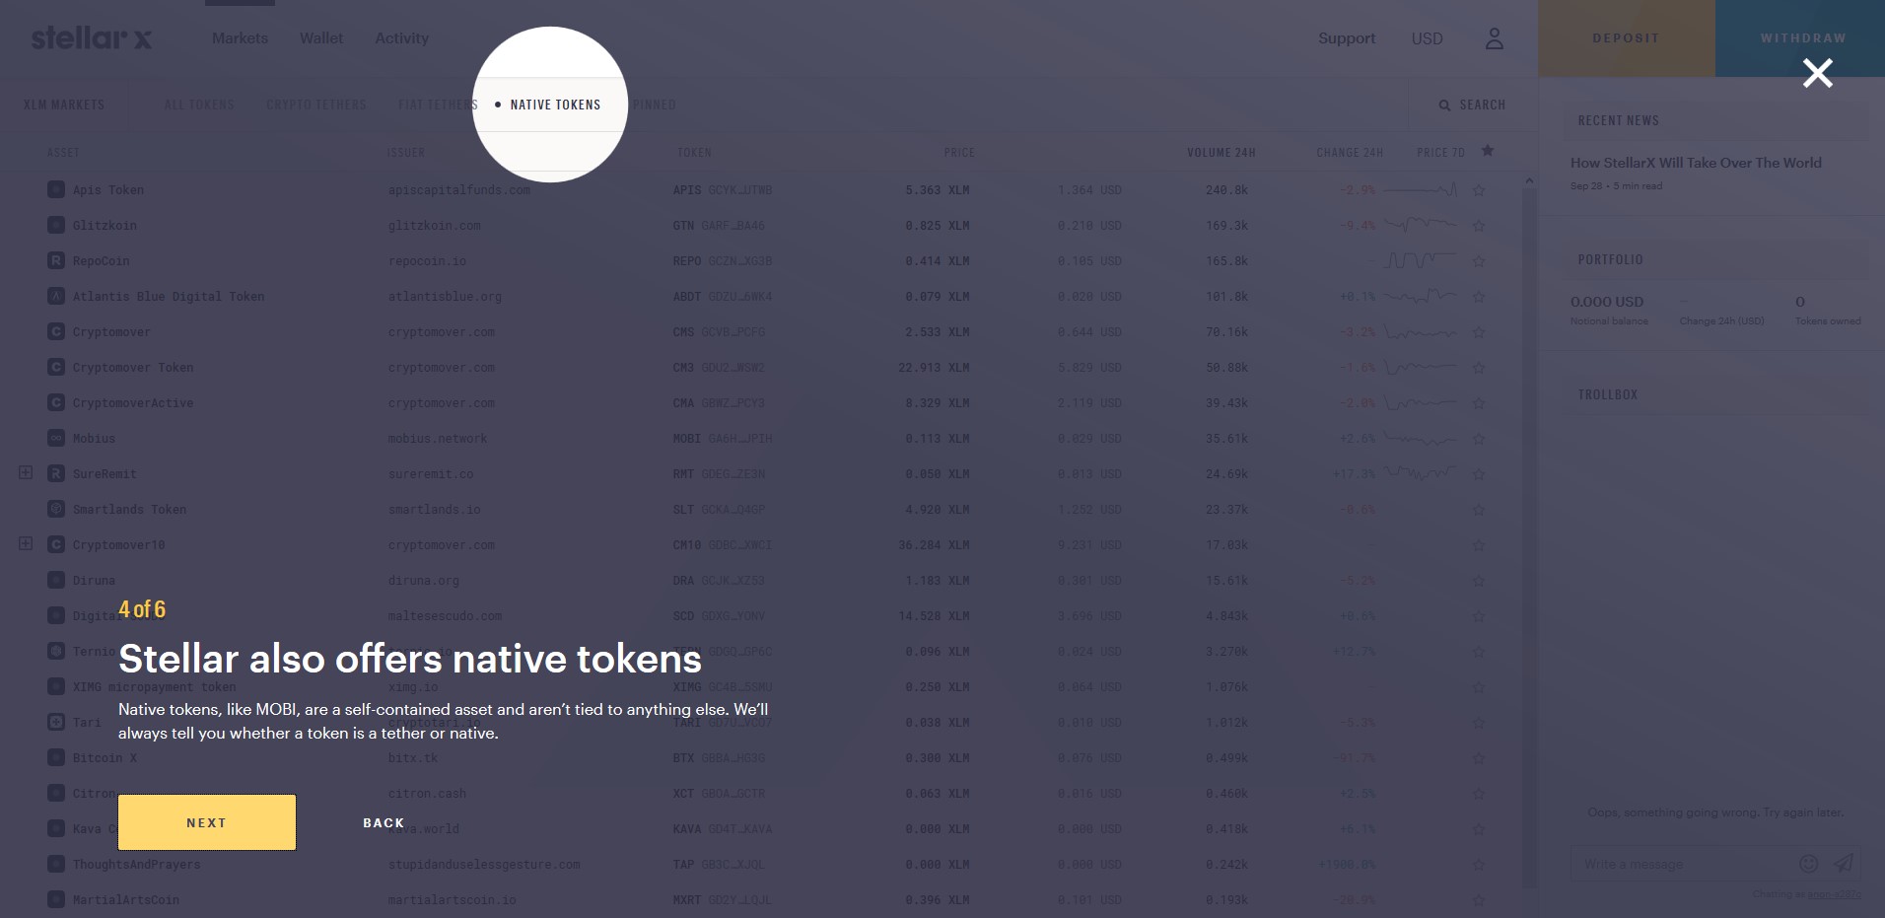
Task: Pin Glitzkoin using its star
Action: [x=1479, y=226]
